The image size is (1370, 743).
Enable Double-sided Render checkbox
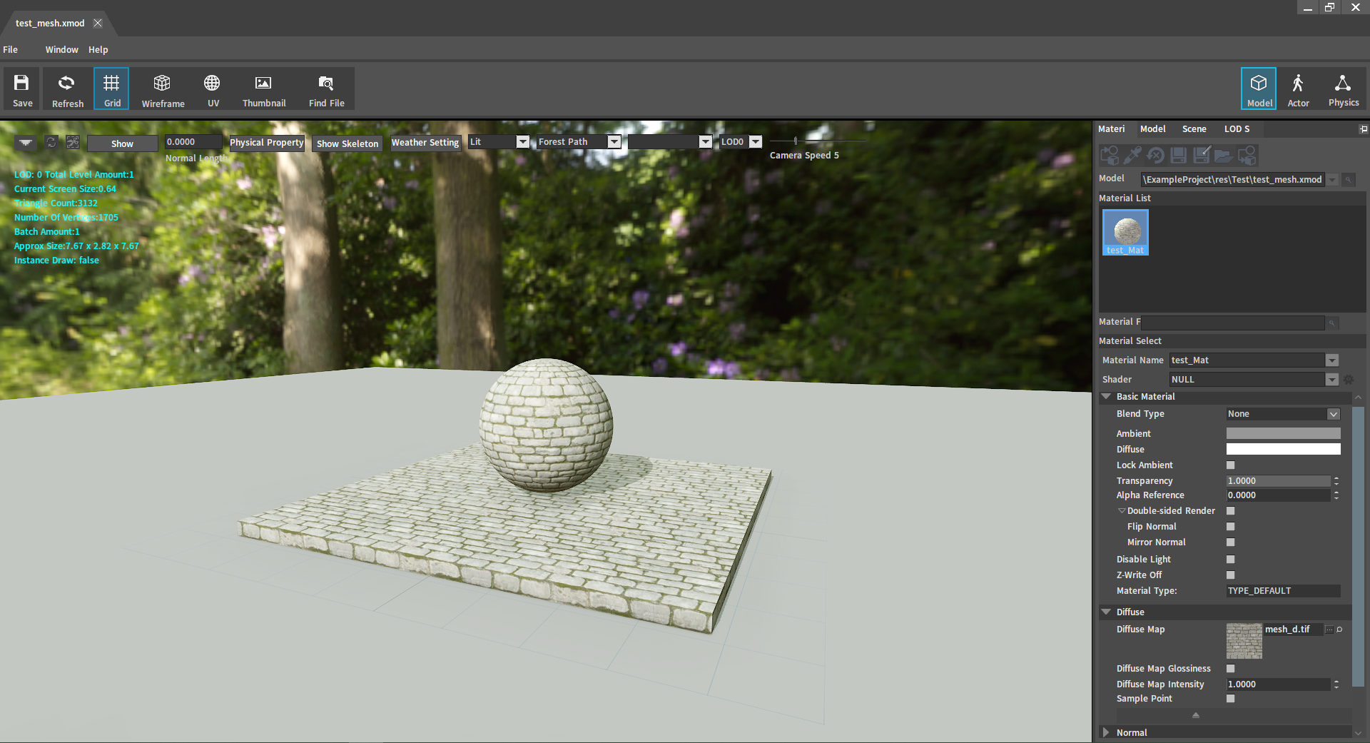1230,511
